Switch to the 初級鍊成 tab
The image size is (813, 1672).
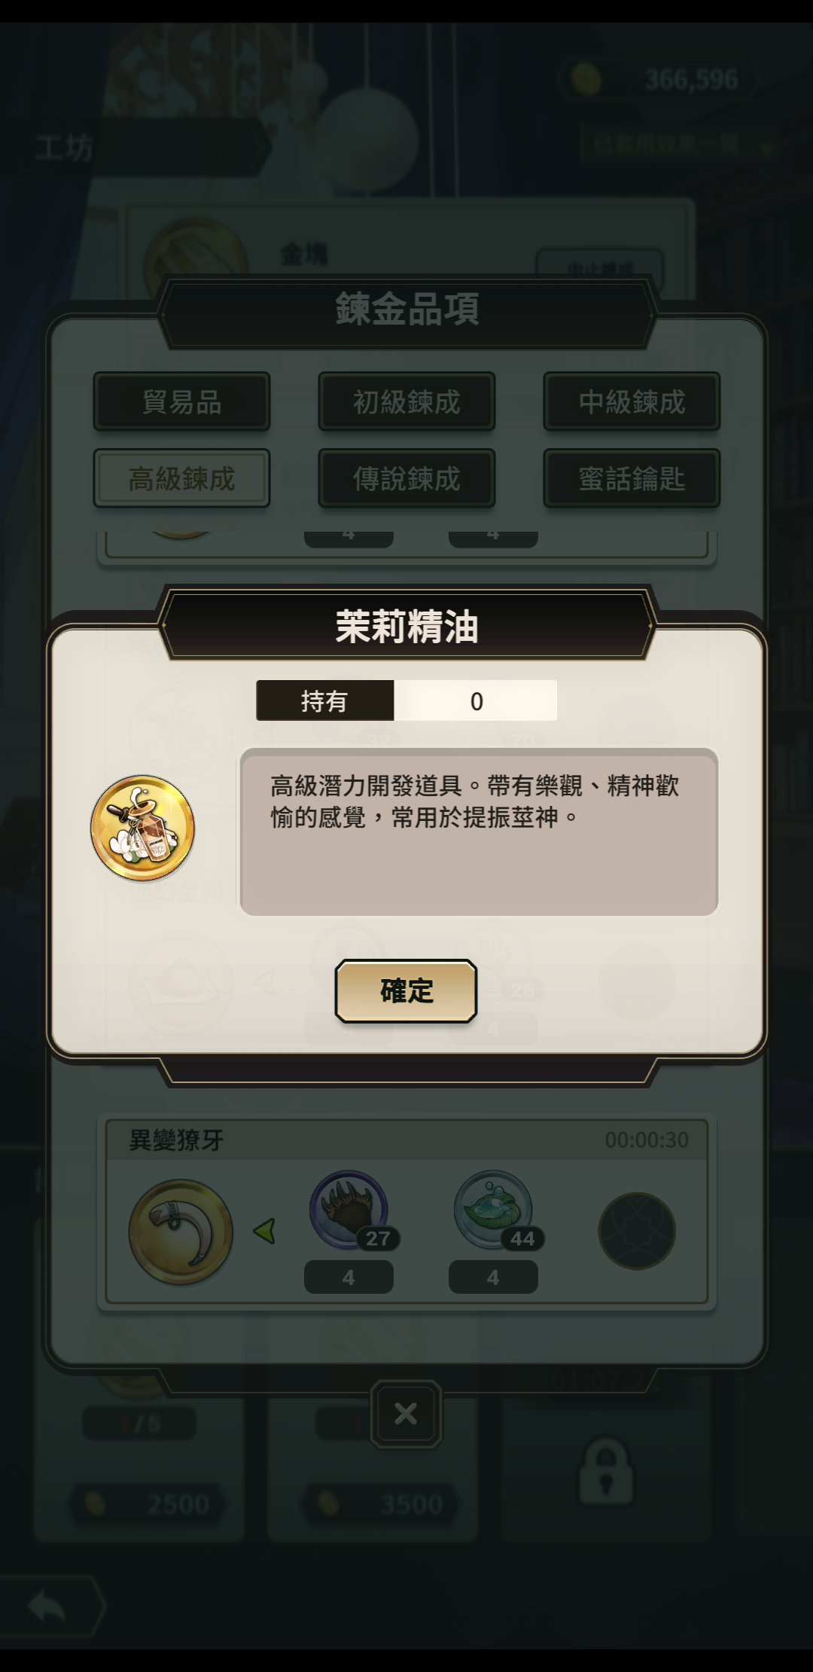point(406,401)
